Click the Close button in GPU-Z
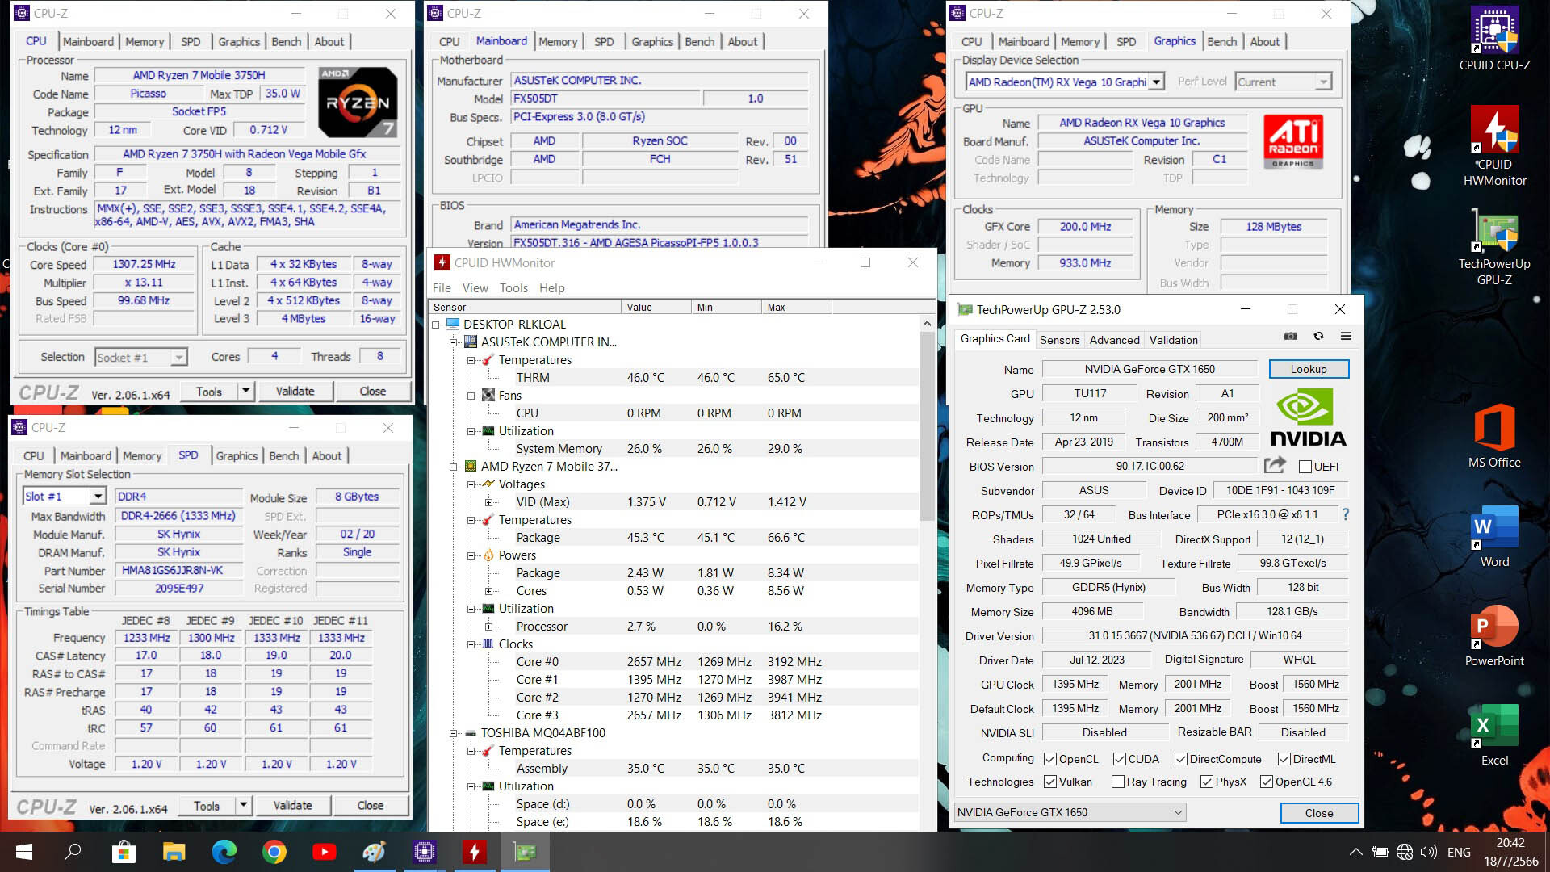The width and height of the screenshot is (1550, 872). (x=1319, y=813)
